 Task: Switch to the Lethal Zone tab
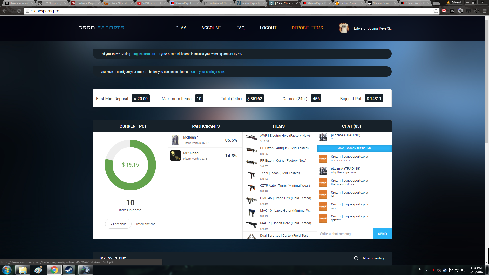point(348,3)
